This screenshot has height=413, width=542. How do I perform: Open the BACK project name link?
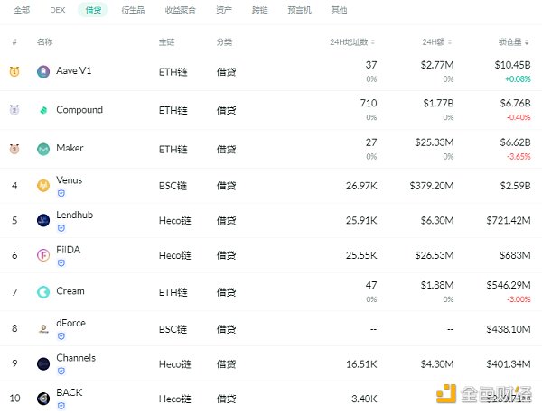point(69,393)
